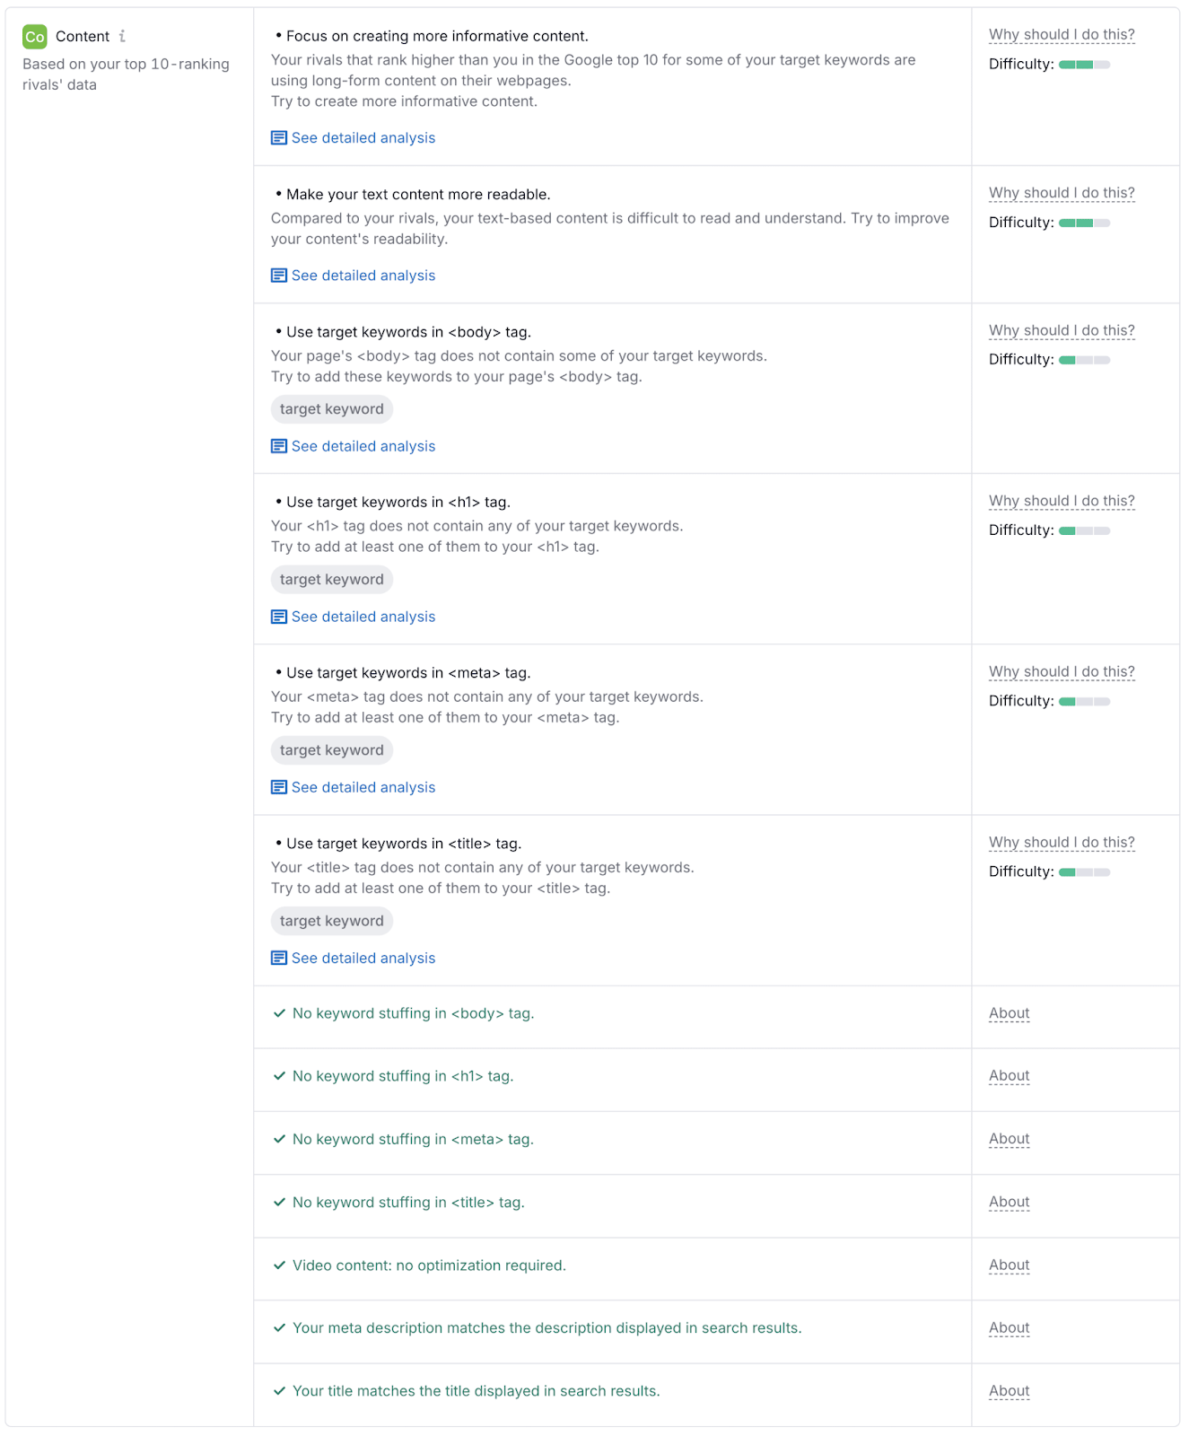Click analysis icon under title tag tip
This screenshot has width=1189, height=1436.
(x=279, y=959)
